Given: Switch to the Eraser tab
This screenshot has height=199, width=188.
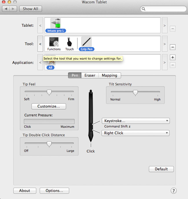Looking at the screenshot, I should click(90, 75).
